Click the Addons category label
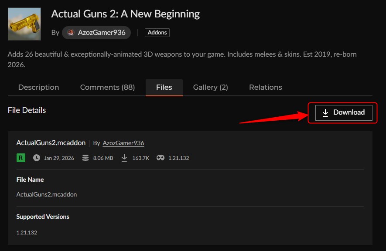The image size is (386, 251). coord(157,32)
